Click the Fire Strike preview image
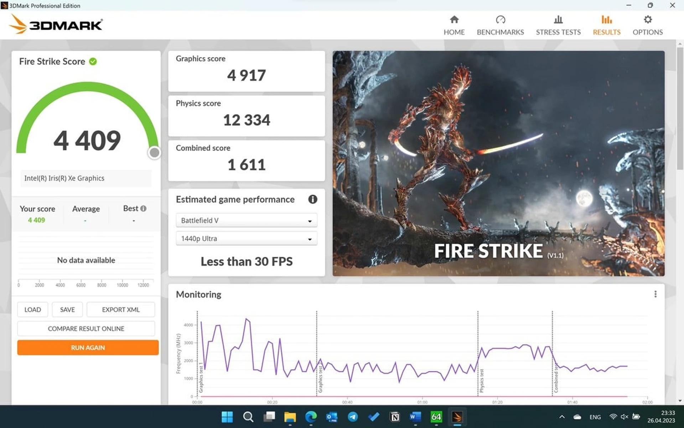Screen dimensions: 684x428 click(498, 163)
